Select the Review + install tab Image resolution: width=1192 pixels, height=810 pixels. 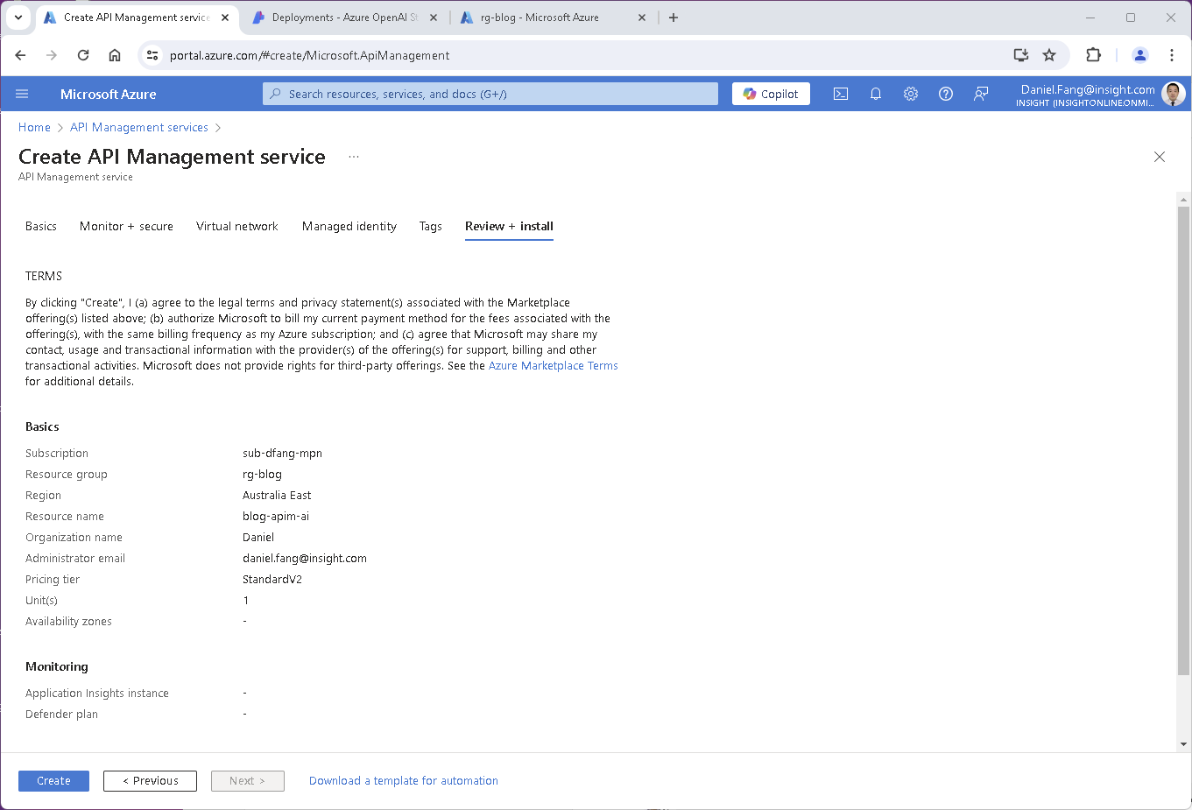509,226
